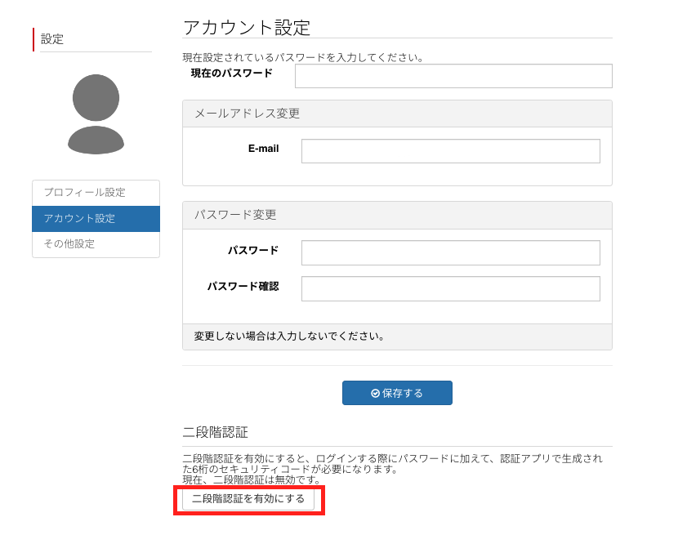Click the アカウント設定 page title

(247, 28)
